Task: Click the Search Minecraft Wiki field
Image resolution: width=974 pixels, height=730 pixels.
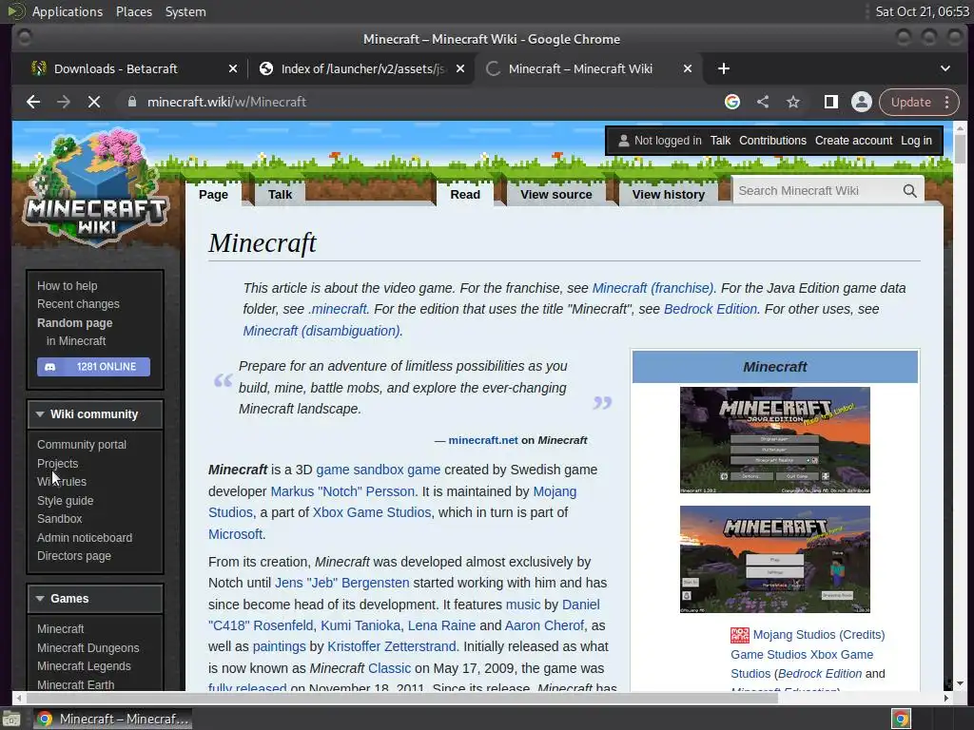Action: (x=817, y=190)
